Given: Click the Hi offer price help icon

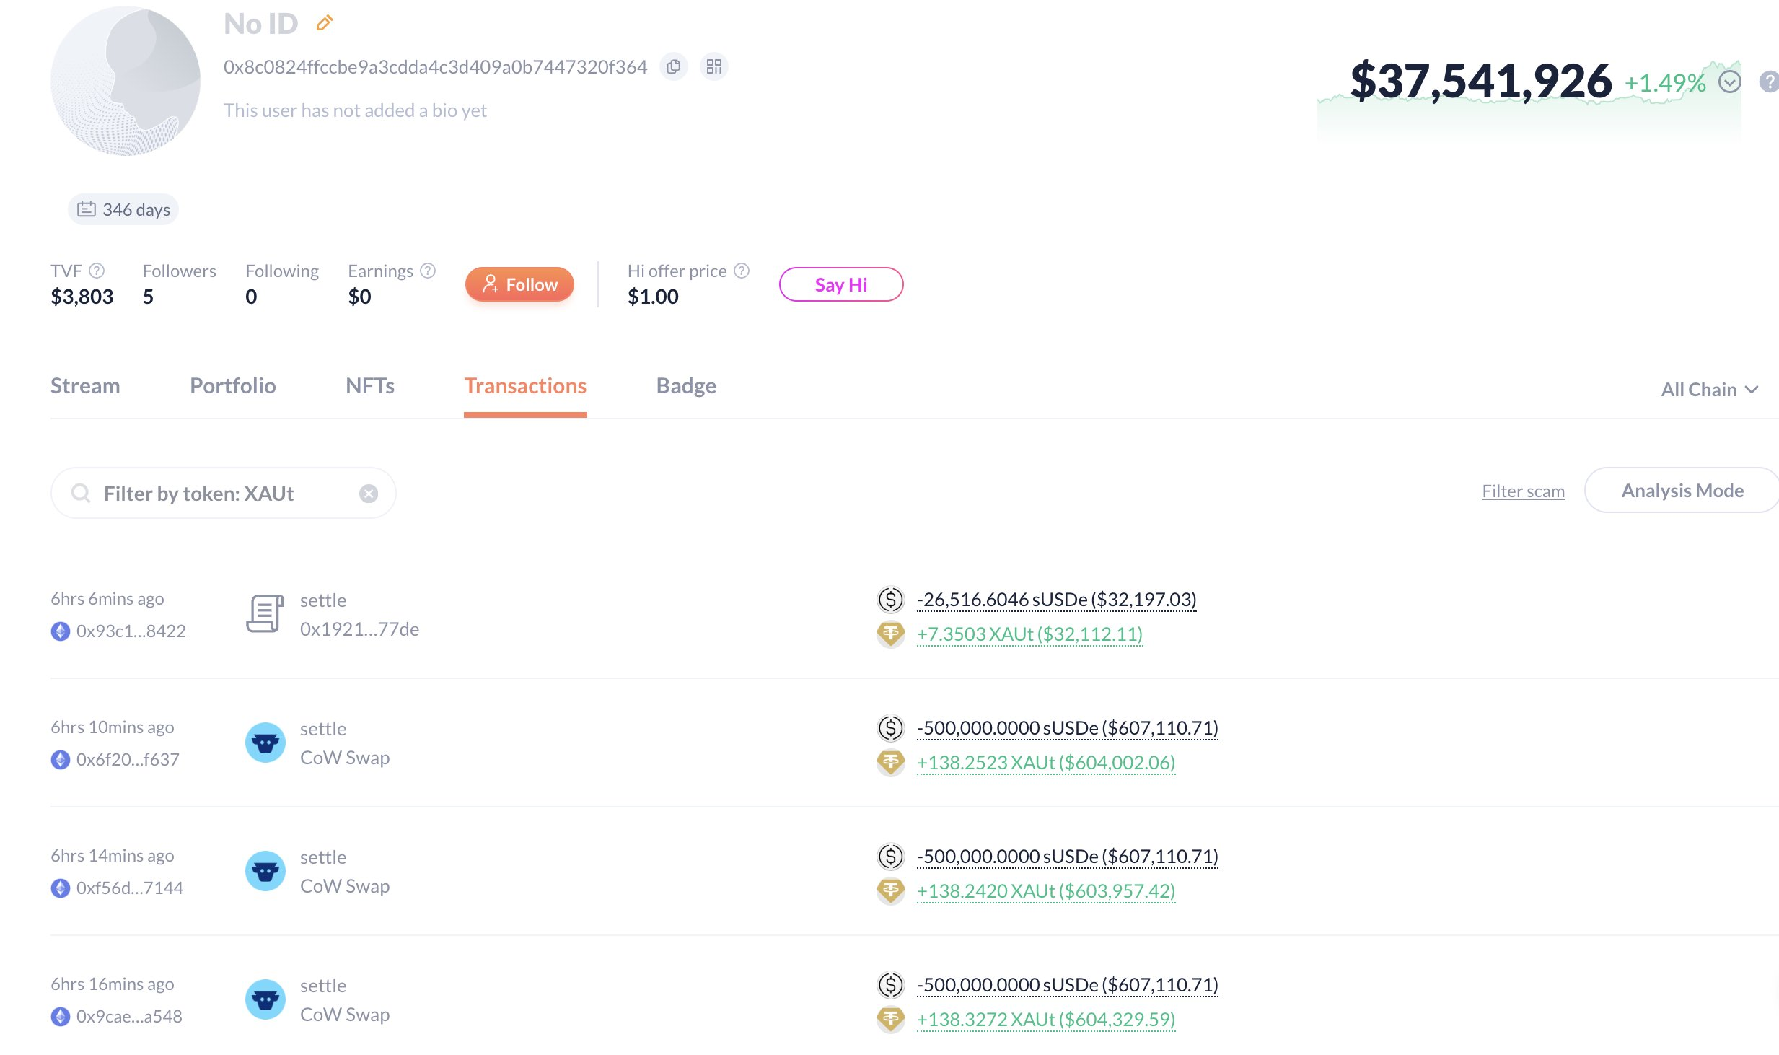Looking at the screenshot, I should tap(742, 271).
